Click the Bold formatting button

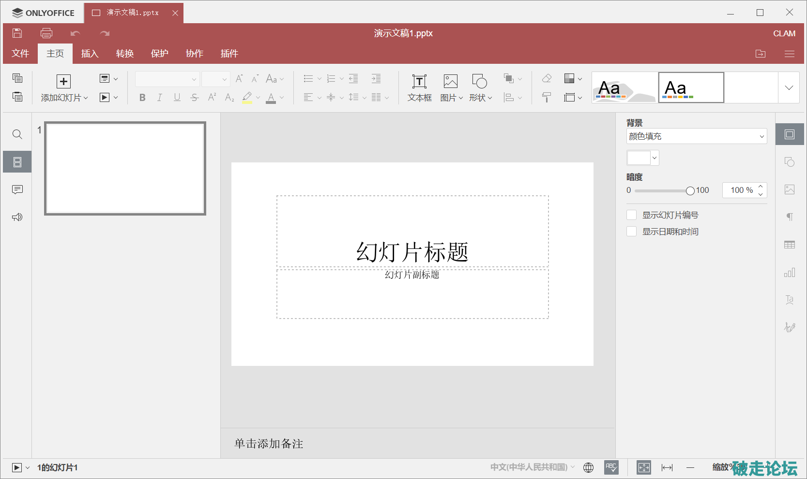tap(142, 98)
